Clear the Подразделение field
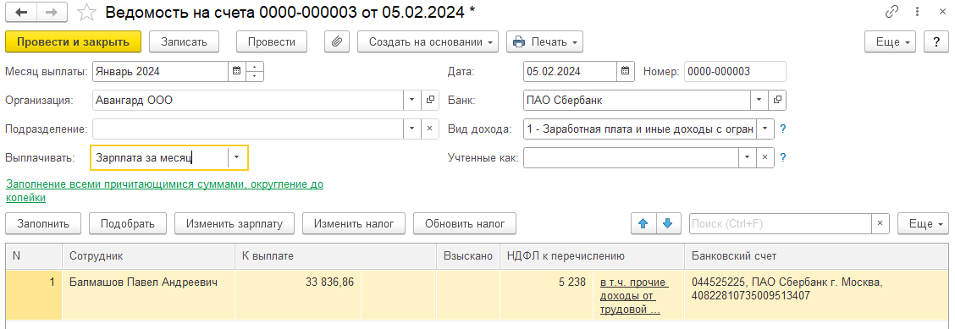The height and width of the screenshot is (329, 955). pos(429,129)
